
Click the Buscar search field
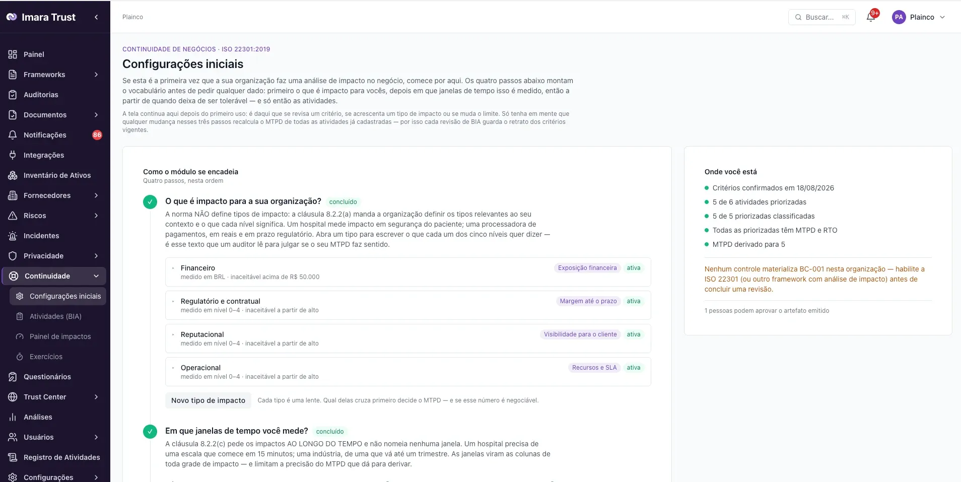click(x=821, y=17)
